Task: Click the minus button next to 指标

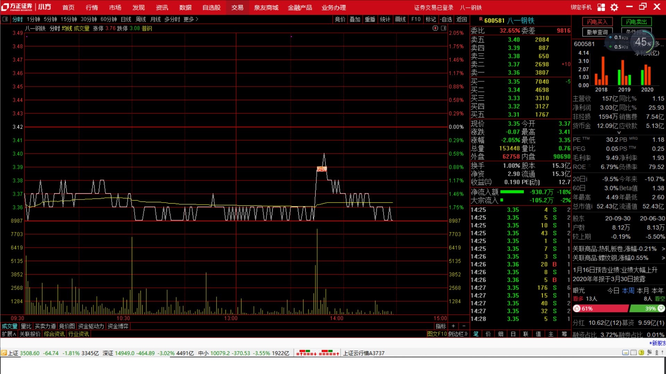Action: click(464, 326)
